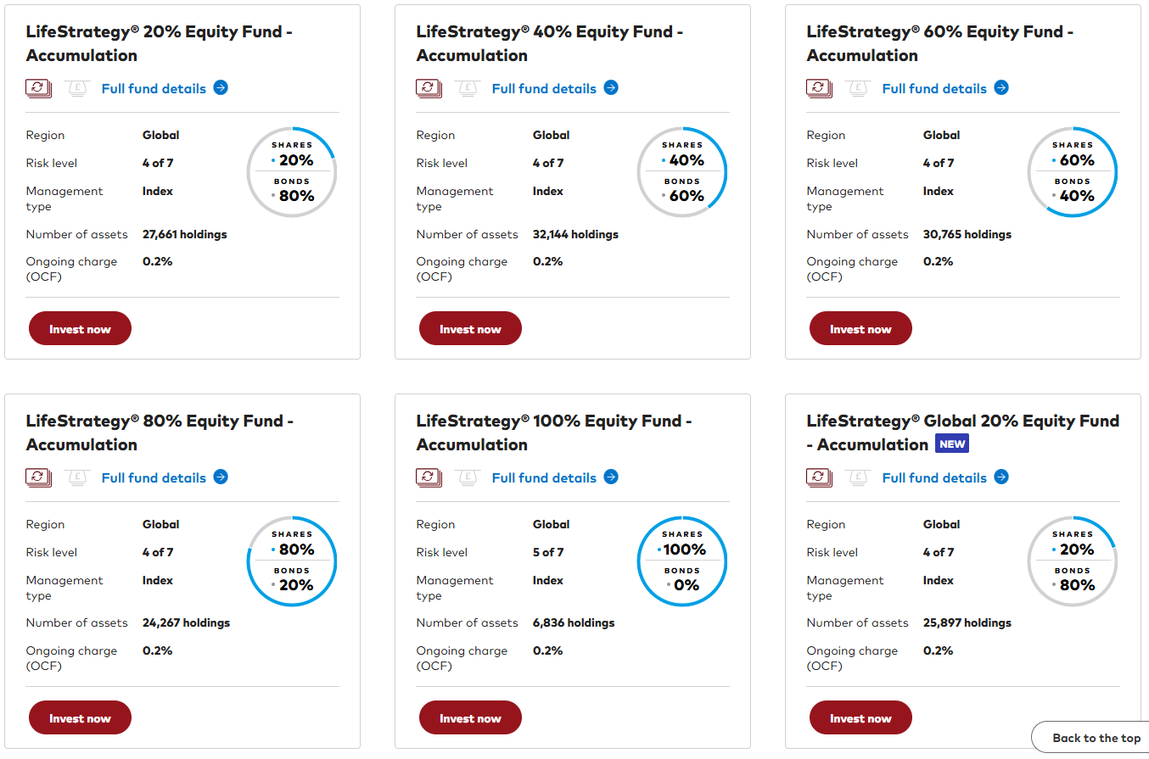The width and height of the screenshot is (1149, 759).
Task: Click income icon on Global 20% Equity card
Action: 858,477
